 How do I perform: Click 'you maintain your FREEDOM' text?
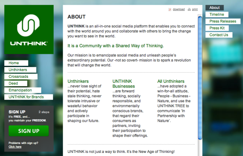point(28,120)
